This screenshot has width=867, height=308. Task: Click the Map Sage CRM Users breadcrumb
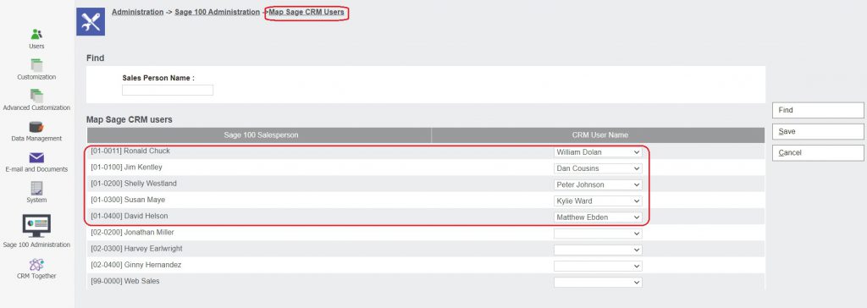(x=306, y=12)
